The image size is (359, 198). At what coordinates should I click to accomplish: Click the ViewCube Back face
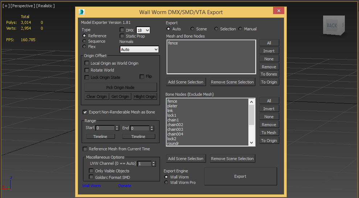tap(332, 26)
